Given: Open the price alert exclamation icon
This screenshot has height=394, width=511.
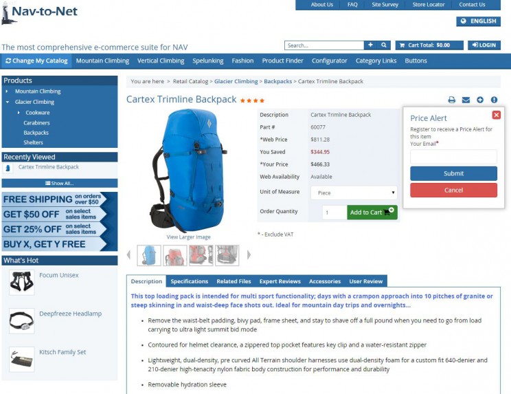Looking at the screenshot, I should click(494, 100).
